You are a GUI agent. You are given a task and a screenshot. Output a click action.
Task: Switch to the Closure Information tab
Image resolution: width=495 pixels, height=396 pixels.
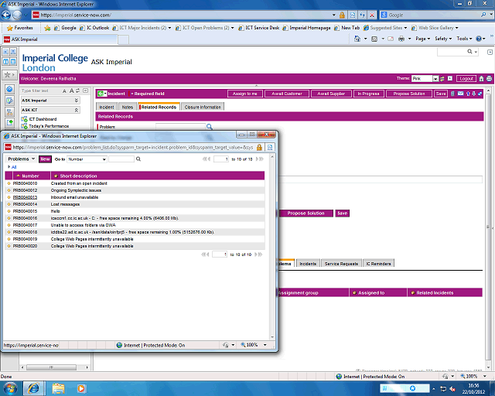(x=203, y=107)
